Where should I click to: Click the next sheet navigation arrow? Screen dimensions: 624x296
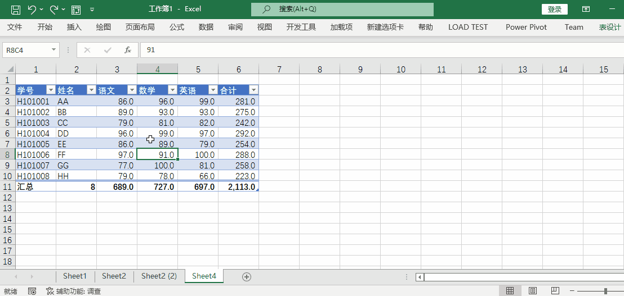point(32,276)
